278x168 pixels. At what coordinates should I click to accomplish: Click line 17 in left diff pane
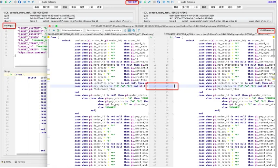99,86
